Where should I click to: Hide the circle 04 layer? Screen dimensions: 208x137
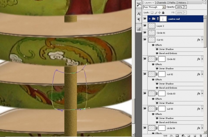[x=145, y=128]
